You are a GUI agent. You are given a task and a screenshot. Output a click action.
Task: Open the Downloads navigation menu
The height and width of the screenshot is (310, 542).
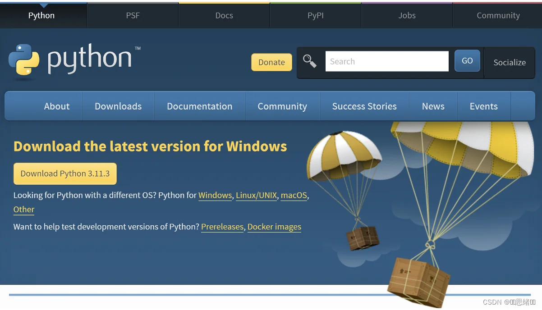tap(118, 106)
